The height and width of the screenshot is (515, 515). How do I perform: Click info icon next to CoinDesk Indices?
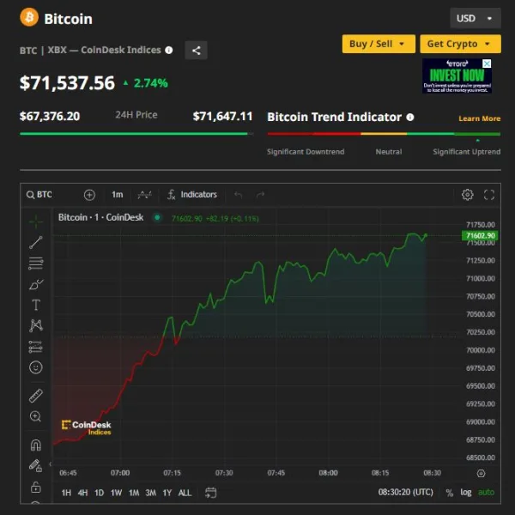[169, 51]
